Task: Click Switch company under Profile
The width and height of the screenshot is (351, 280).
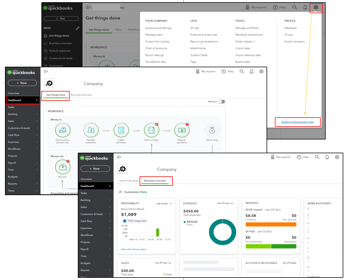Action: [295, 41]
